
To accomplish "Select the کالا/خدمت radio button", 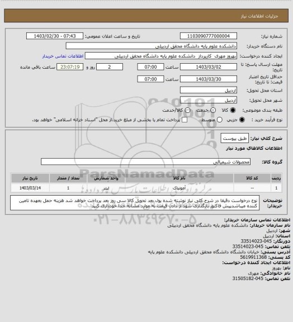I will coord(187,110).
